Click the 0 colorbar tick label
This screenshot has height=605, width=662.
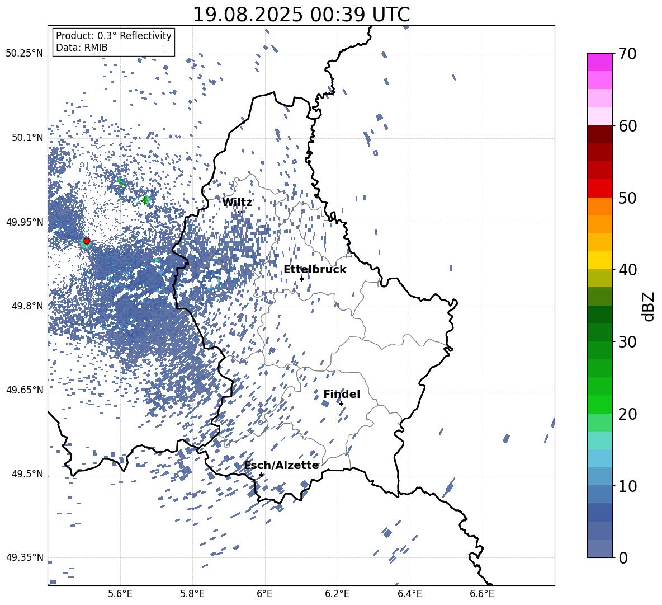click(622, 557)
